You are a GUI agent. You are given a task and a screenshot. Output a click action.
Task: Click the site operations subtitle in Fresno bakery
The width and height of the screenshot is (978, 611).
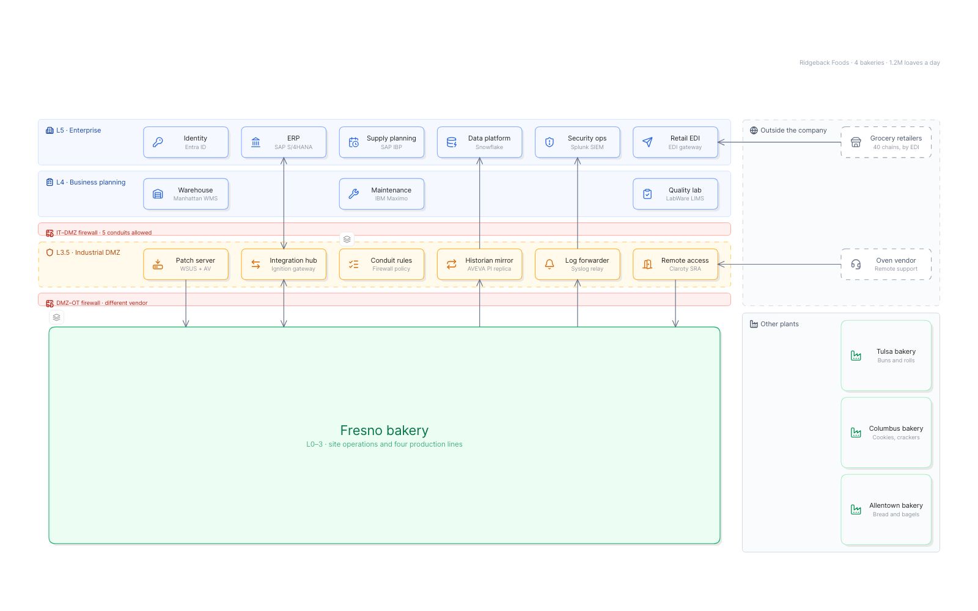(384, 444)
